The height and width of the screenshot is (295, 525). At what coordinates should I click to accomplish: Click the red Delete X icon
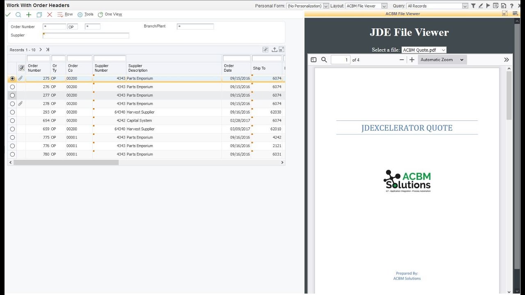pyautogui.click(x=50, y=14)
